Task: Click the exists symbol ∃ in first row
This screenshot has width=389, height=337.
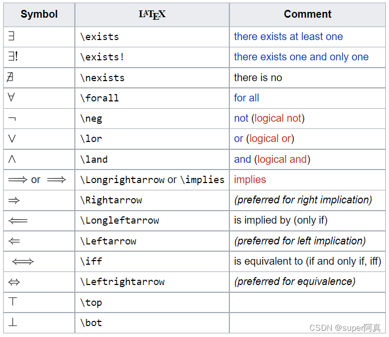Action: 11,36
